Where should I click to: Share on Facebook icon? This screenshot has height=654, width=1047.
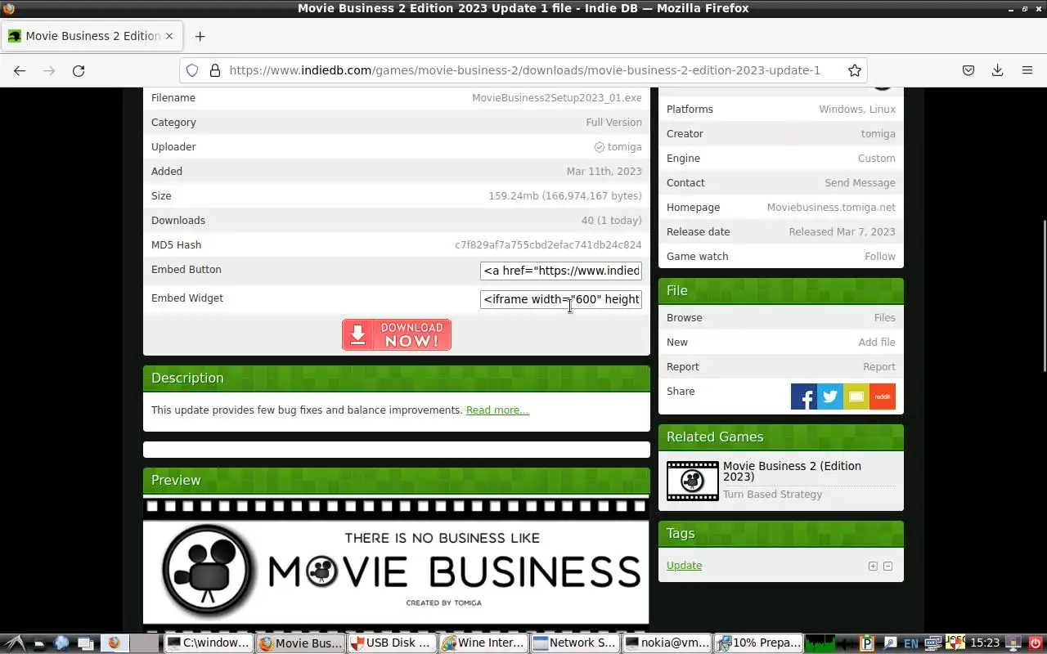(x=804, y=396)
